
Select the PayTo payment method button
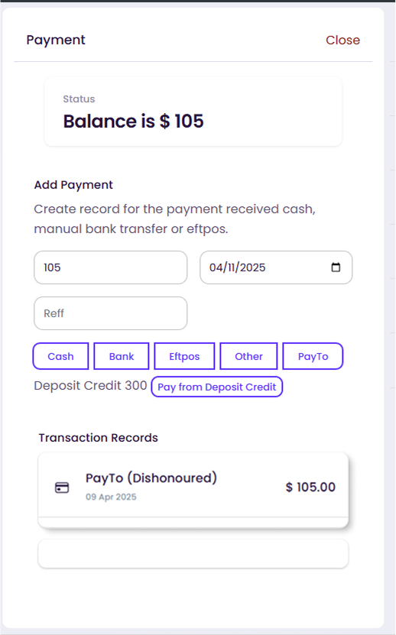tap(313, 356)
